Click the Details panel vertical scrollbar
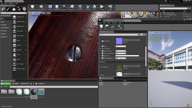 (x=146, y=56)
